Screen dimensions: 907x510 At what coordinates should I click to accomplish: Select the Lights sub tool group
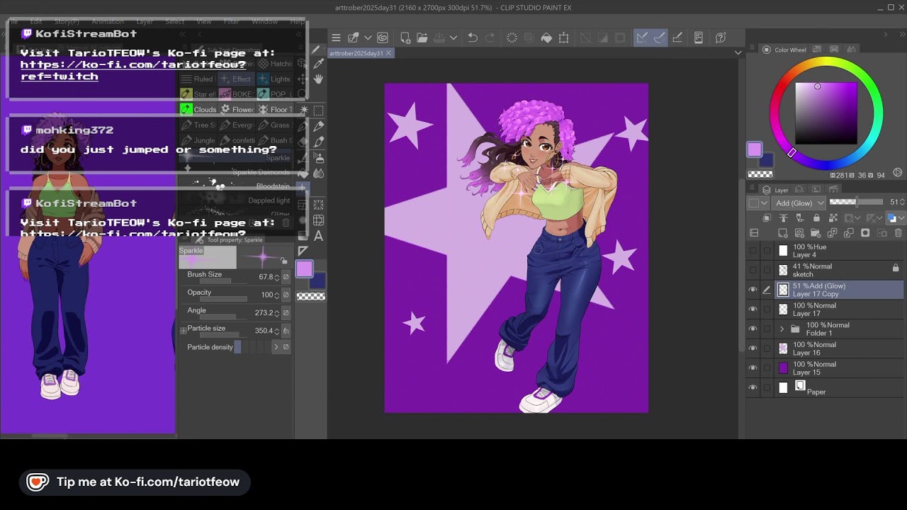274,79
